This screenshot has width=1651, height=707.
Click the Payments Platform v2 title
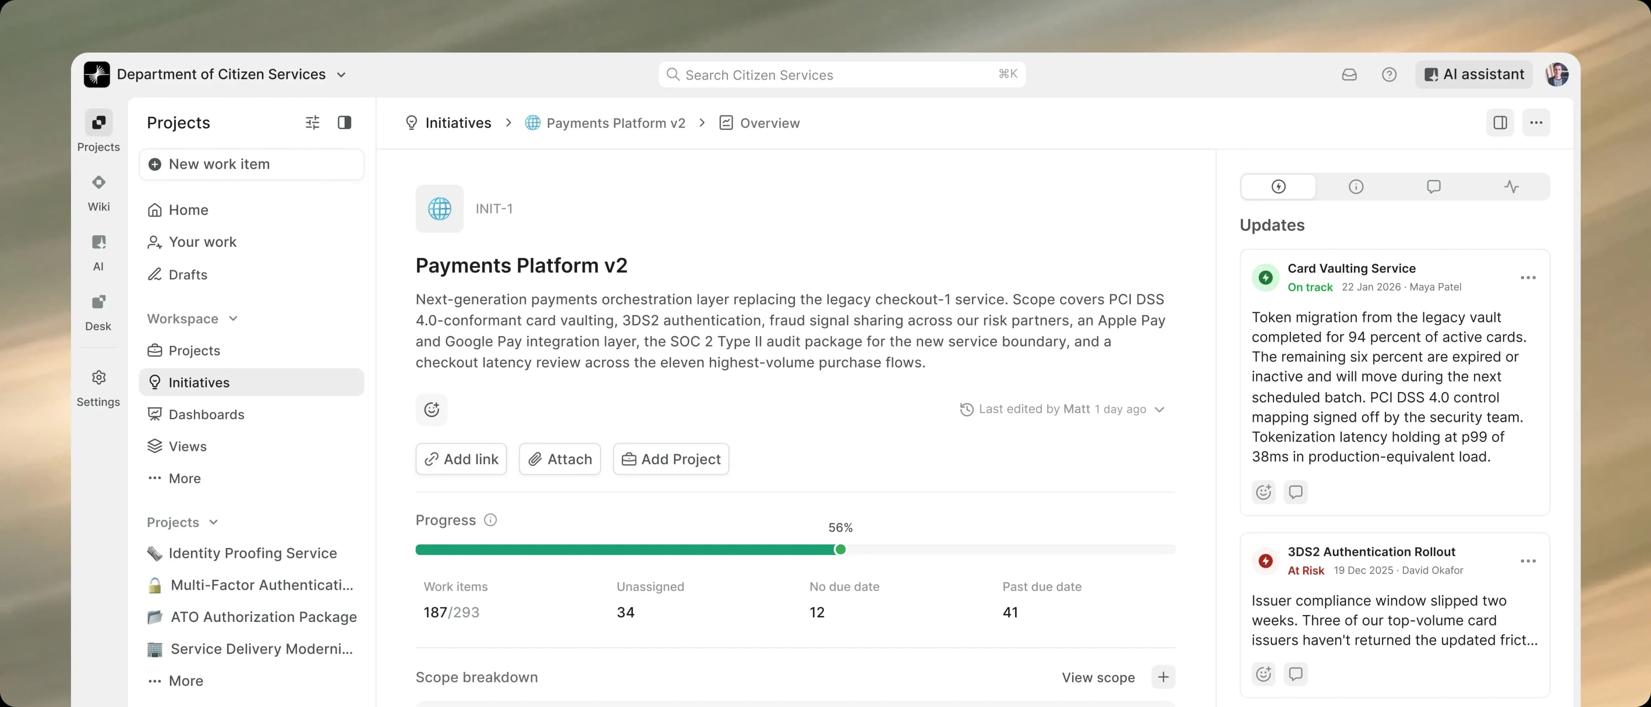521,265
